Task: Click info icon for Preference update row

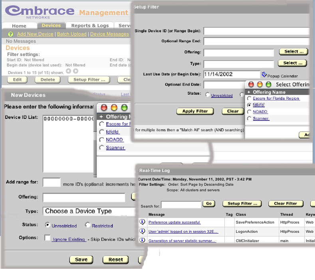Action: click(x=142, y=222)
